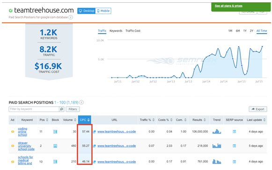Select the Desktop view toggle
The image size is (272, 170).
pyautogui.click(x=87, y=11)
